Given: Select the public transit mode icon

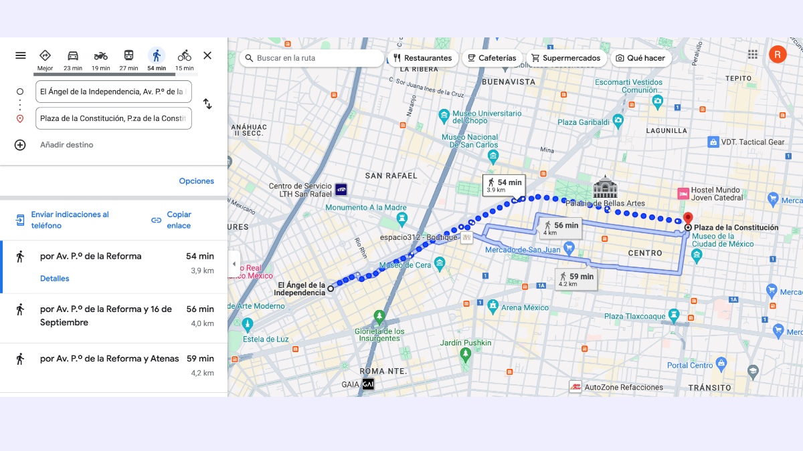Looking at the screenshot, I should (x=128, y=55).
